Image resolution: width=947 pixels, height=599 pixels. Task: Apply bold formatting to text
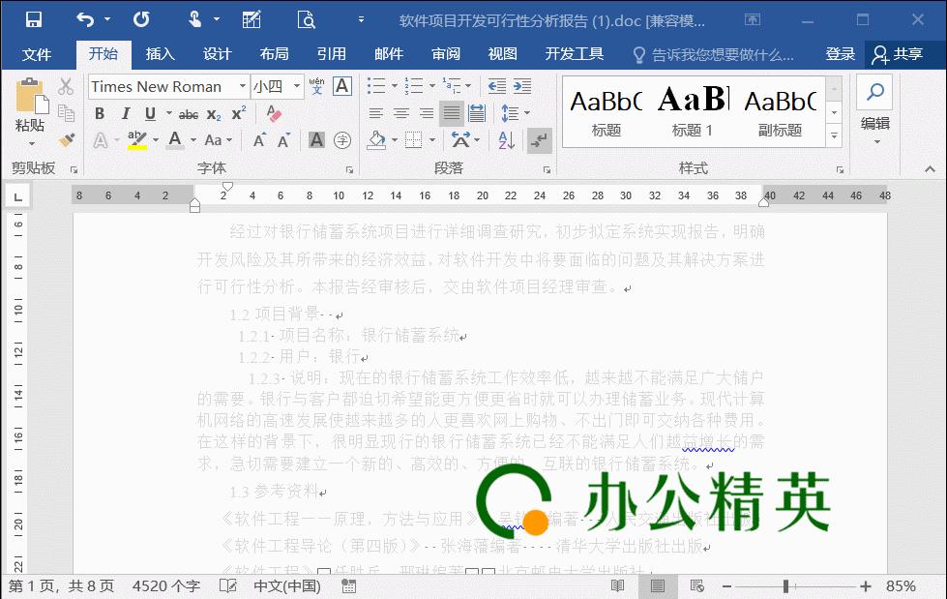click(100, 114)
